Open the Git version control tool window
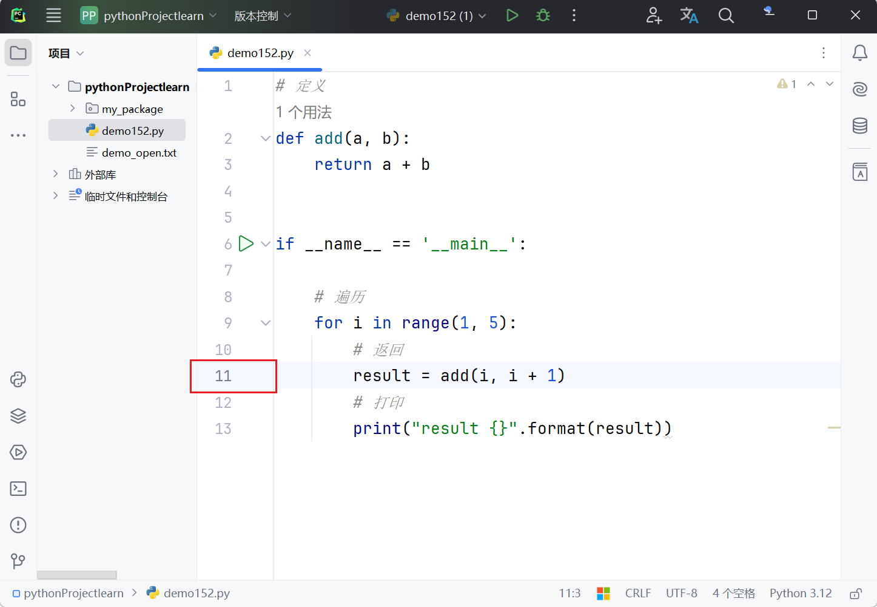877x607 pixels. [18, 561]
